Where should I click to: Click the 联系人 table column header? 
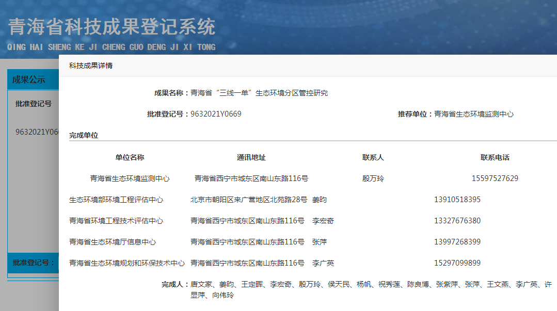pyautogui.click(x=373, y=157)
